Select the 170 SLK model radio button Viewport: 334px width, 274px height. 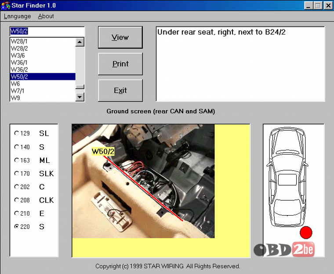coord(17,173)
